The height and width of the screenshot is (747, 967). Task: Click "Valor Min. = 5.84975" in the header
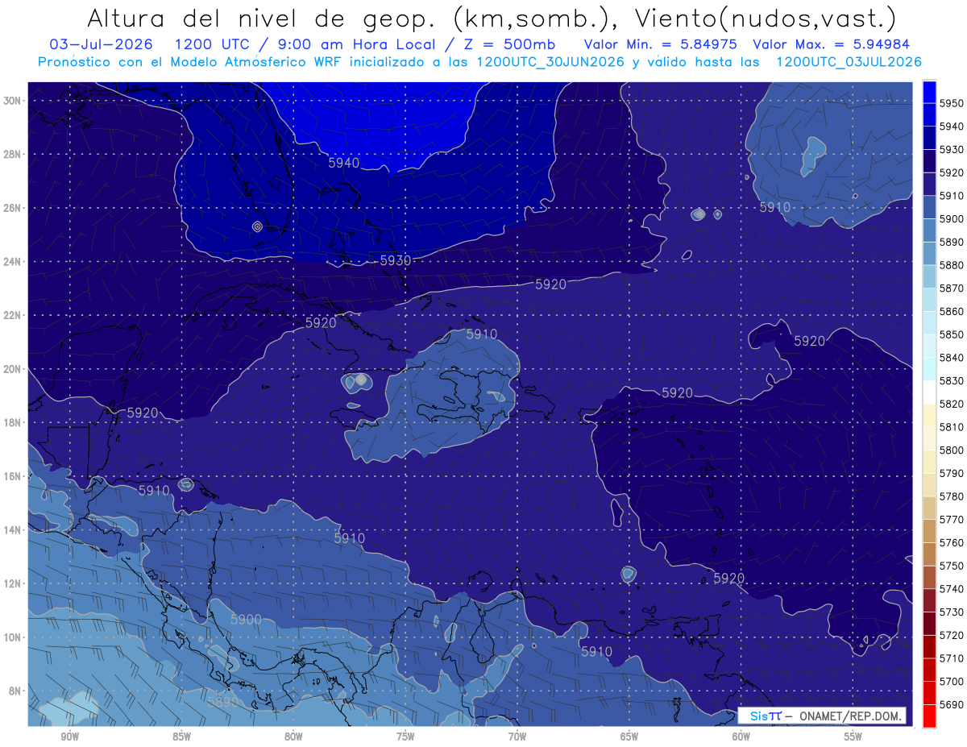click(659, 44)
